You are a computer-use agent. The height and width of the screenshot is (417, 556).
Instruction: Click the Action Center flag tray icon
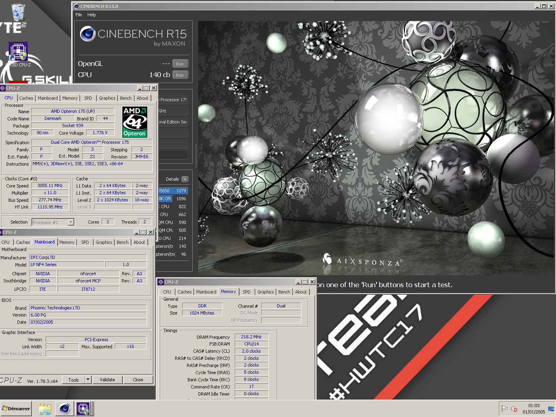[504, 409]
